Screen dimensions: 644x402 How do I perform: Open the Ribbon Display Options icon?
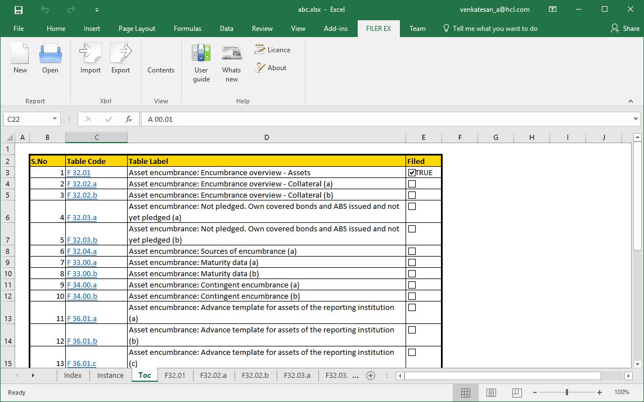coord(552,10)
